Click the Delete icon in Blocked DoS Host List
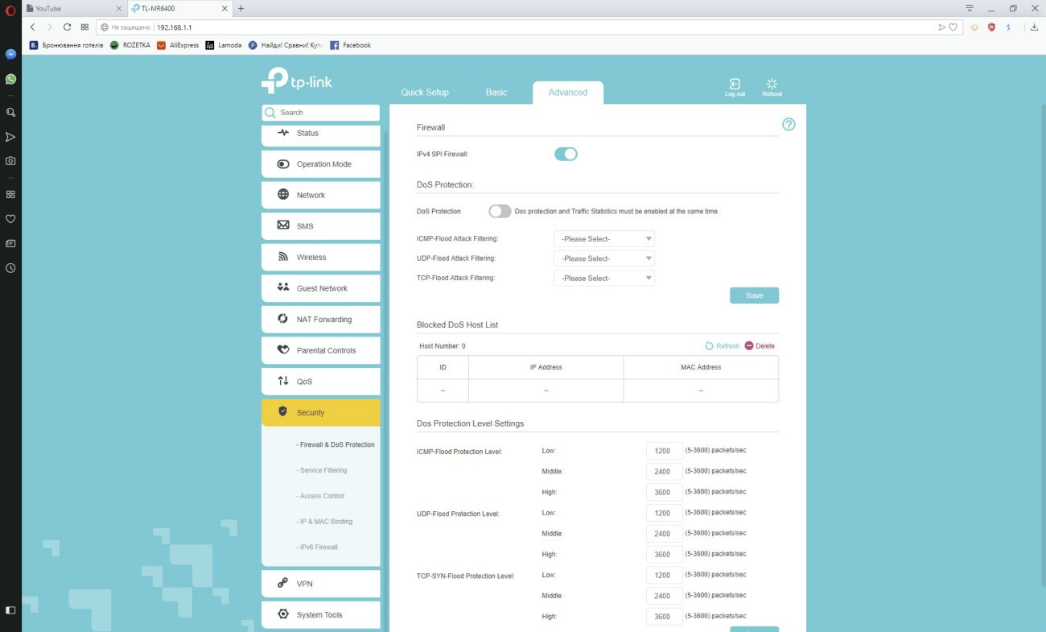This screenshot has height=632, width=1046. [x=749, y=346]
